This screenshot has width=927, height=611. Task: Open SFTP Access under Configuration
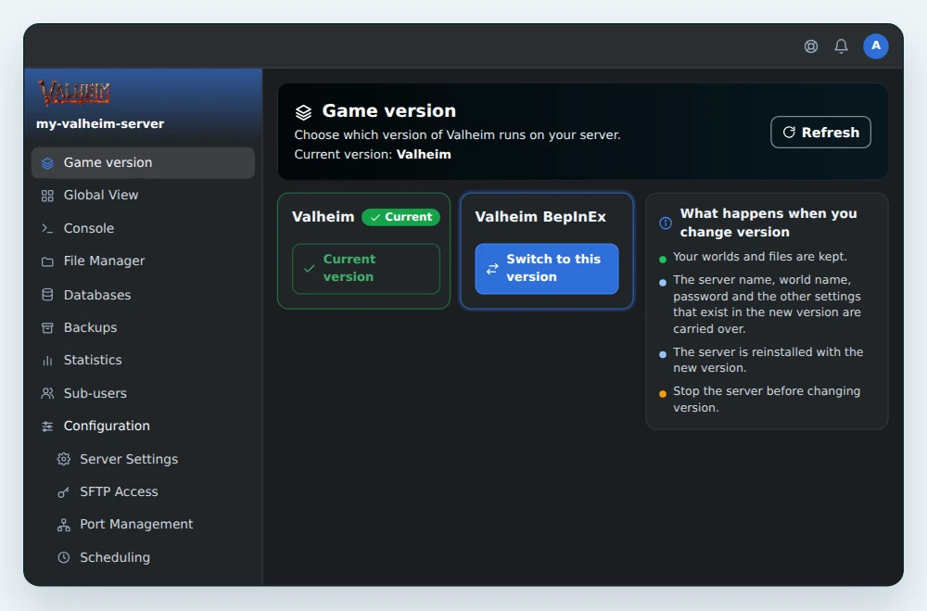[151, 491]
